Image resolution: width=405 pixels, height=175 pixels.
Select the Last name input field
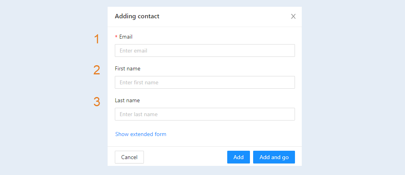tap(205, 114)
